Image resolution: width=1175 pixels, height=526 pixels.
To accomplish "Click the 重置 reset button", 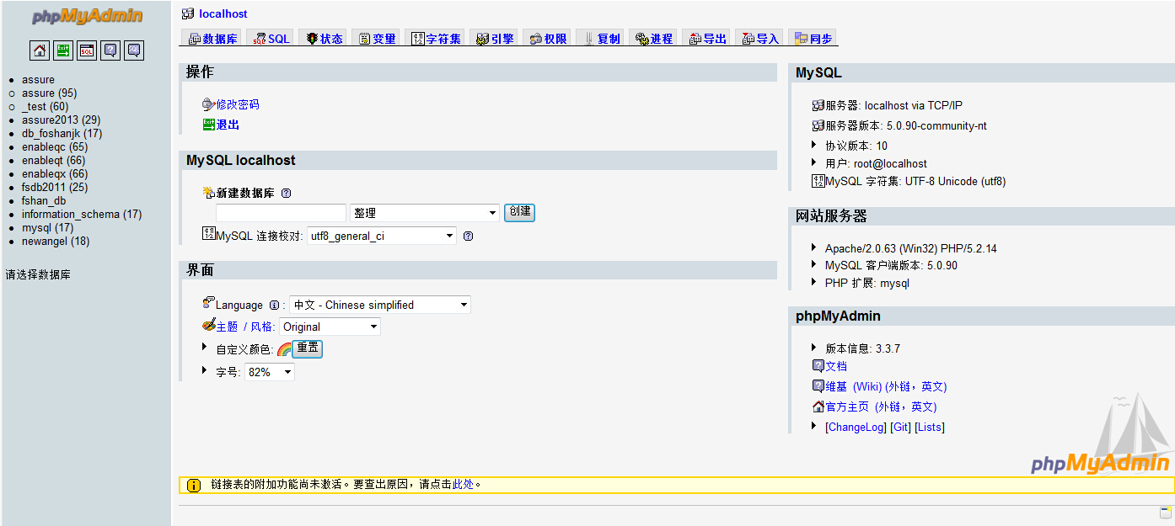I will tap(308, 348).
